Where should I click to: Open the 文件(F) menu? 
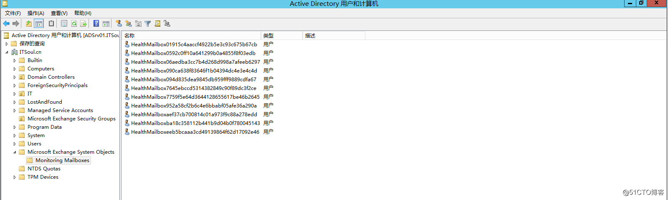[13, 13]
